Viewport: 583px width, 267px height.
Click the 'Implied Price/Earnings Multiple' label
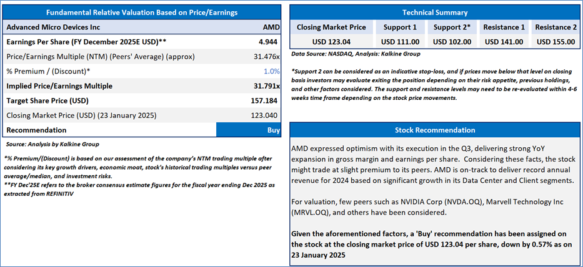click(x=59, y=86)
